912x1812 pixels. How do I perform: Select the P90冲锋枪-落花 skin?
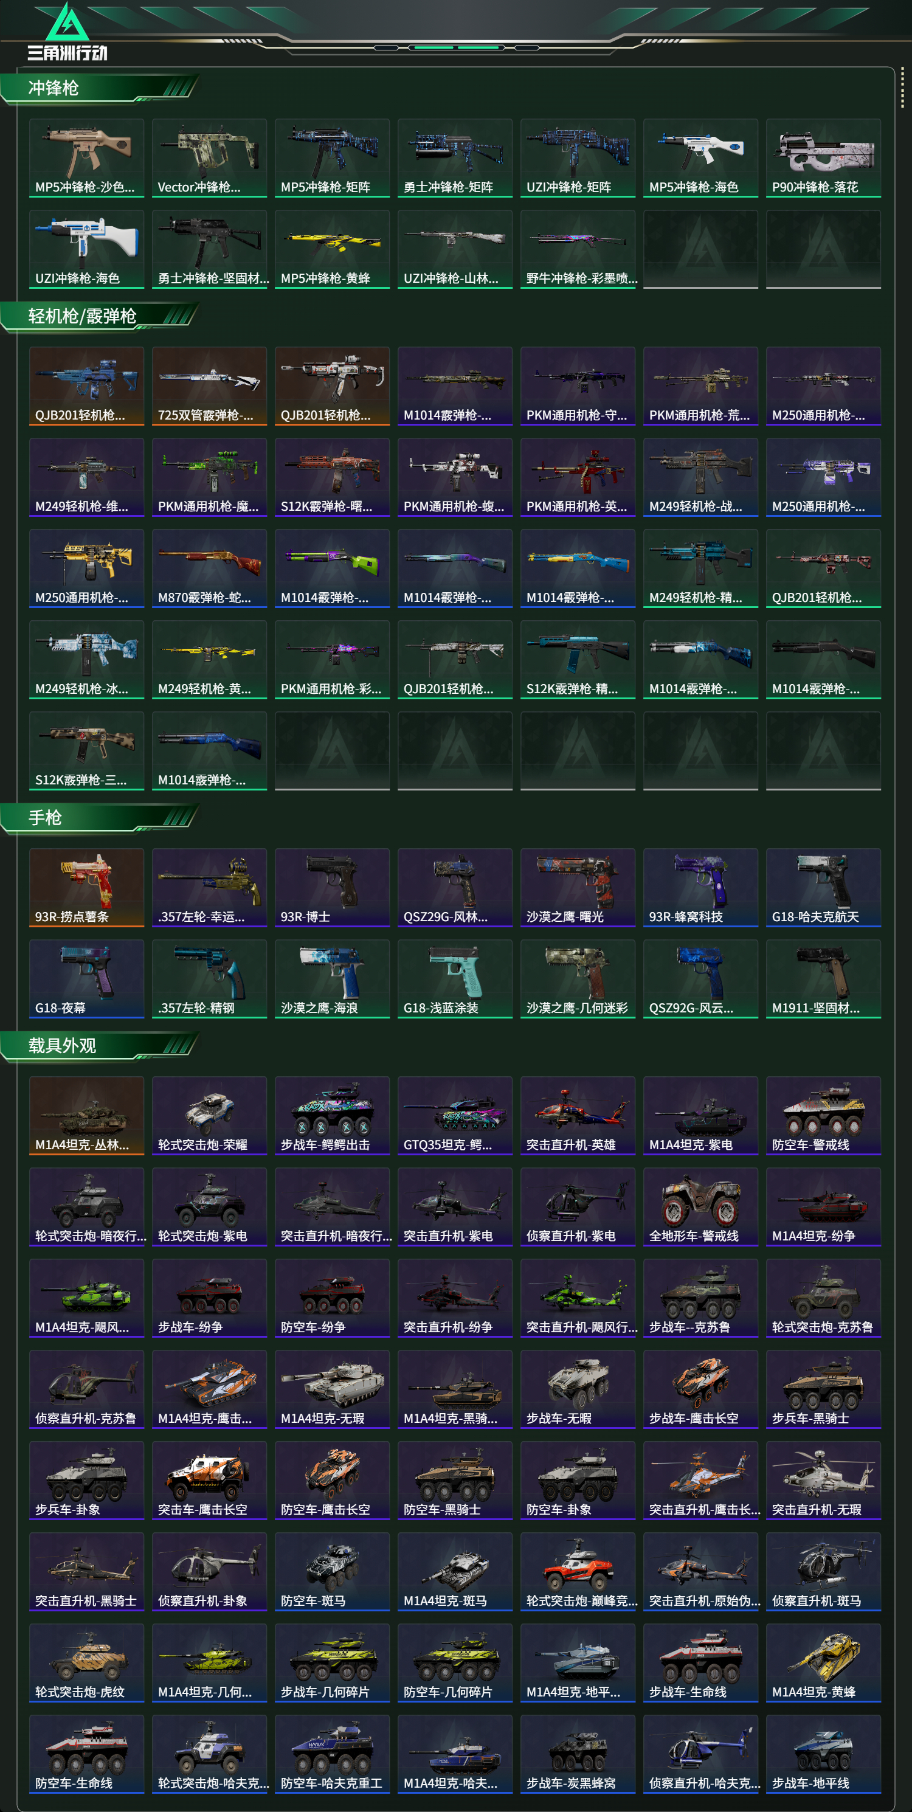(x=823, y=157)
